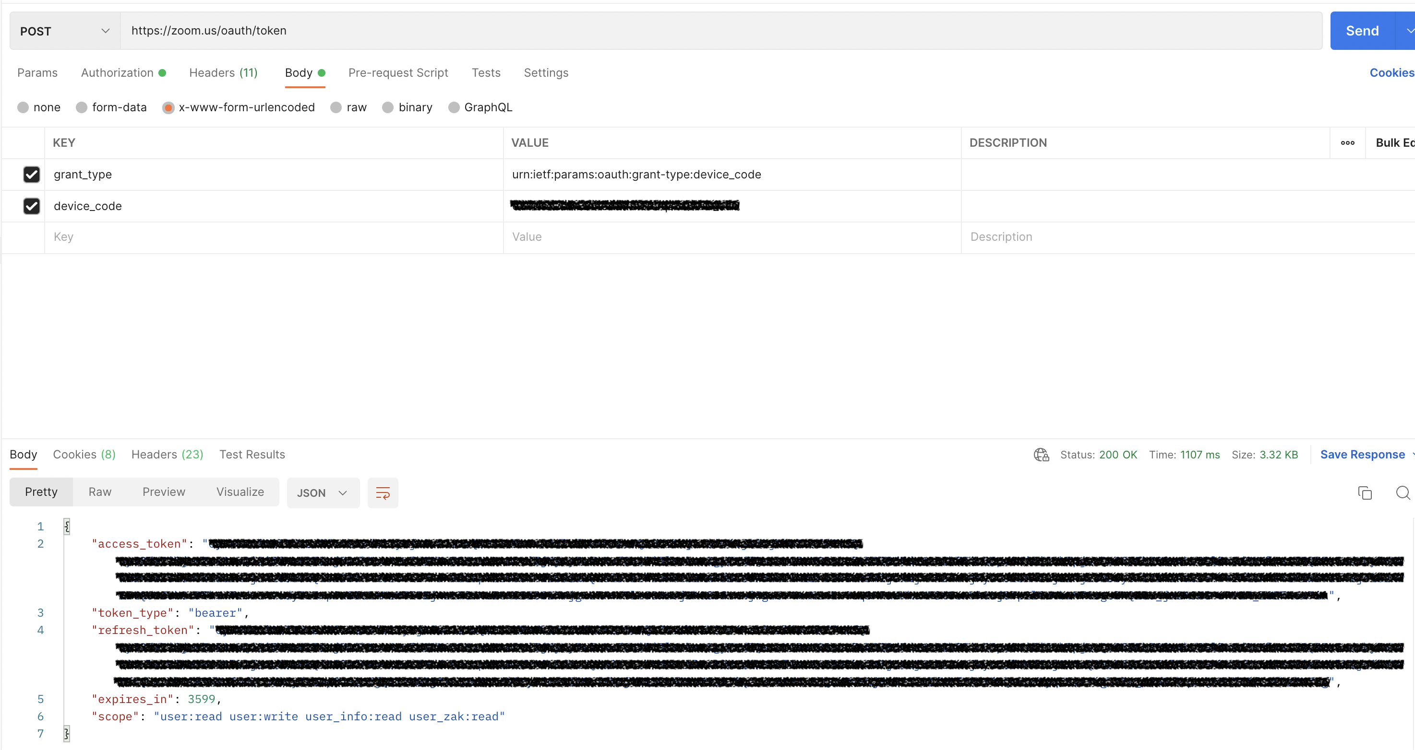Open the JSON response format dropdown
Viewport: 1415px width, 750px height.
pyautogui.click(x=323, y=492)
